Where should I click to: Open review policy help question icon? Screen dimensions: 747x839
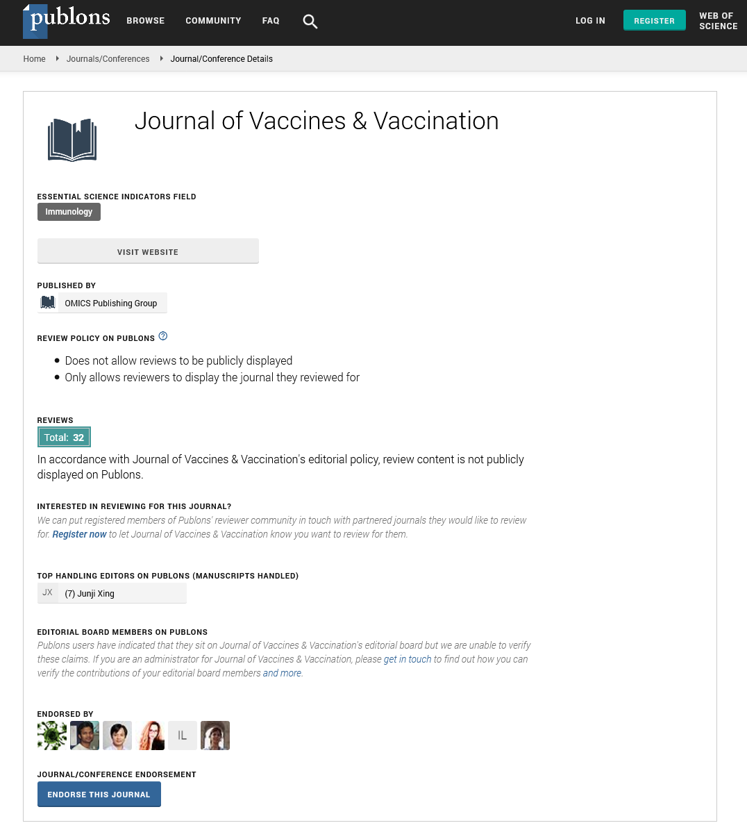pos(163,336)
